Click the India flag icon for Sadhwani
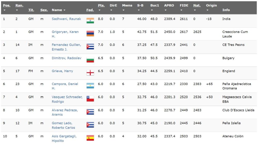258x144 pixels. (x=90, y=21)
